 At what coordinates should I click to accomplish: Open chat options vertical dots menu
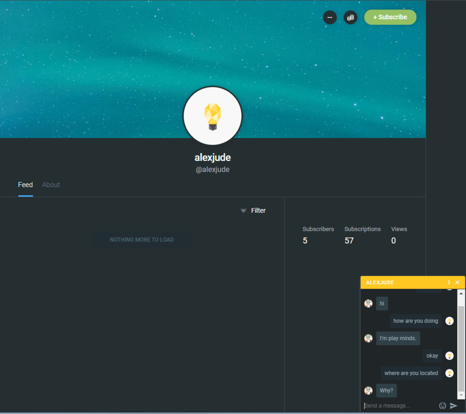pos(449,282)
